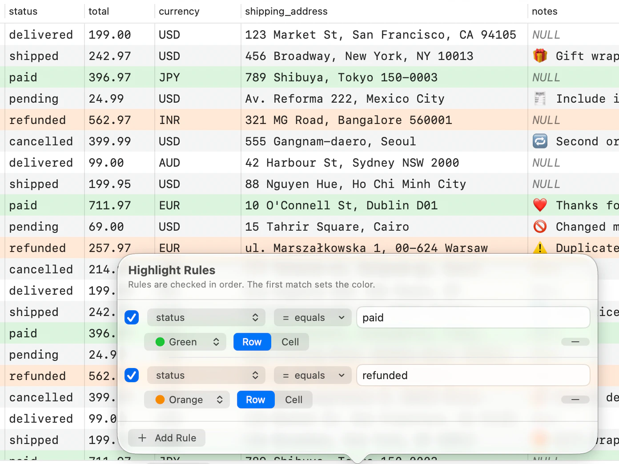The height and width of the screenshot is (464, 619).
Task: Disable the 'paid' highlight rule checkbox
Action: point(132,317)
